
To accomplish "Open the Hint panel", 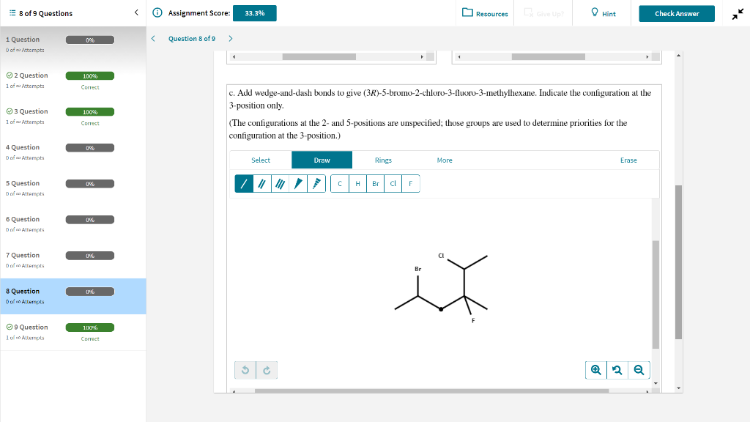I will pyautogui.click(x=601, y=12).
